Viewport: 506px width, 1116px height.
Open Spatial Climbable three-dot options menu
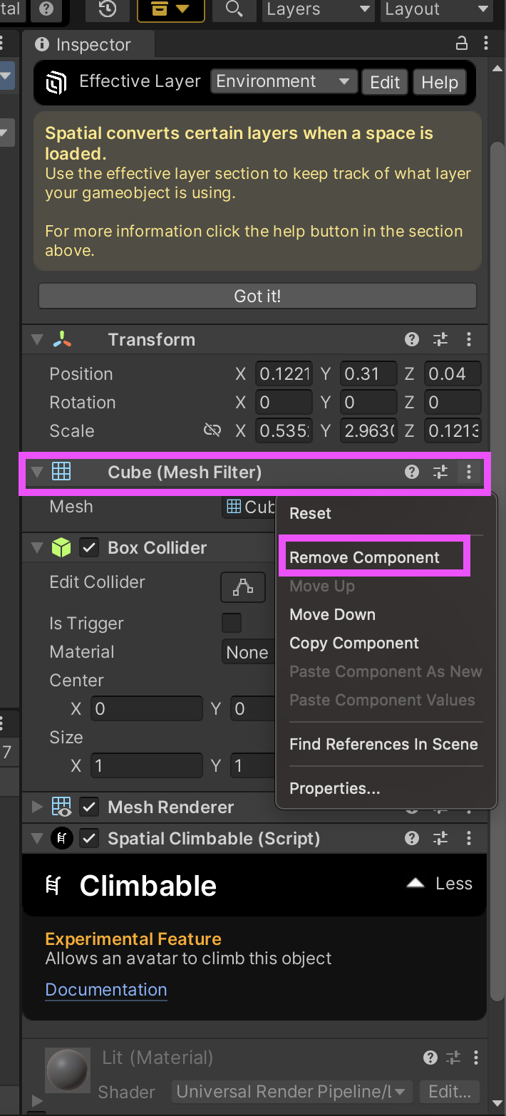pos(469,838)
